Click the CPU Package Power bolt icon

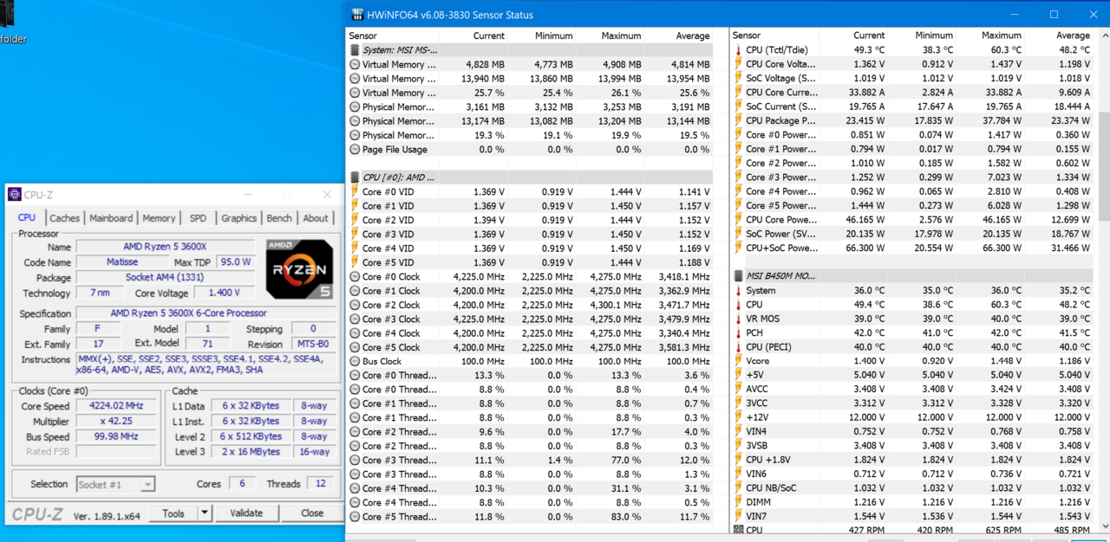pyautogui.click(x=738, y=121)
